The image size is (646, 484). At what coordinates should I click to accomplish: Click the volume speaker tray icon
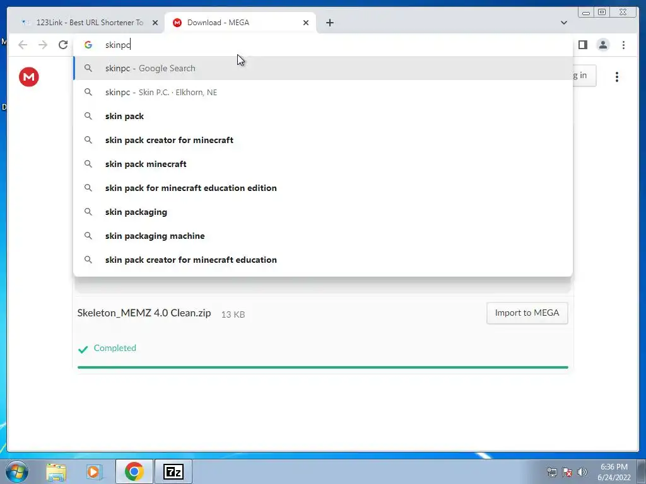click(582, 472)
